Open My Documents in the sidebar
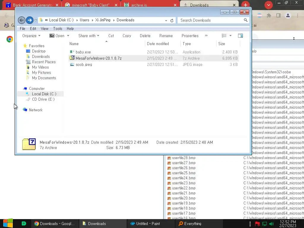The image size is (304, 228). [44, 78]
